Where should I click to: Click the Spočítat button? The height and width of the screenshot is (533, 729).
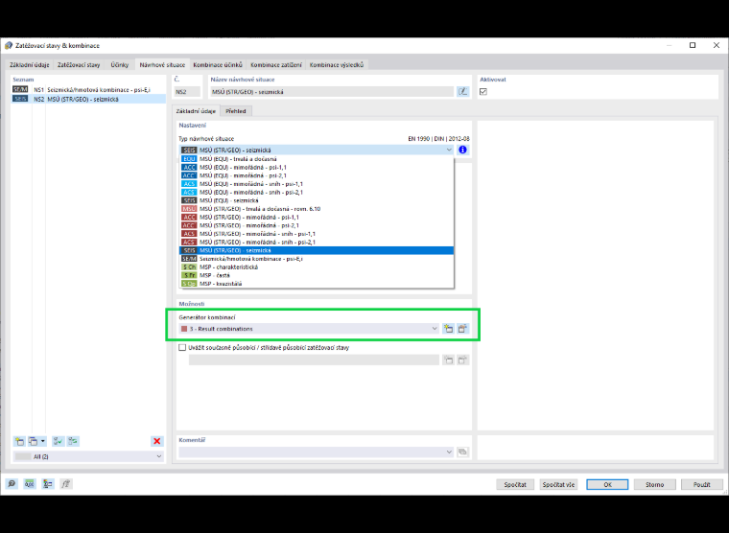(515, 484)
